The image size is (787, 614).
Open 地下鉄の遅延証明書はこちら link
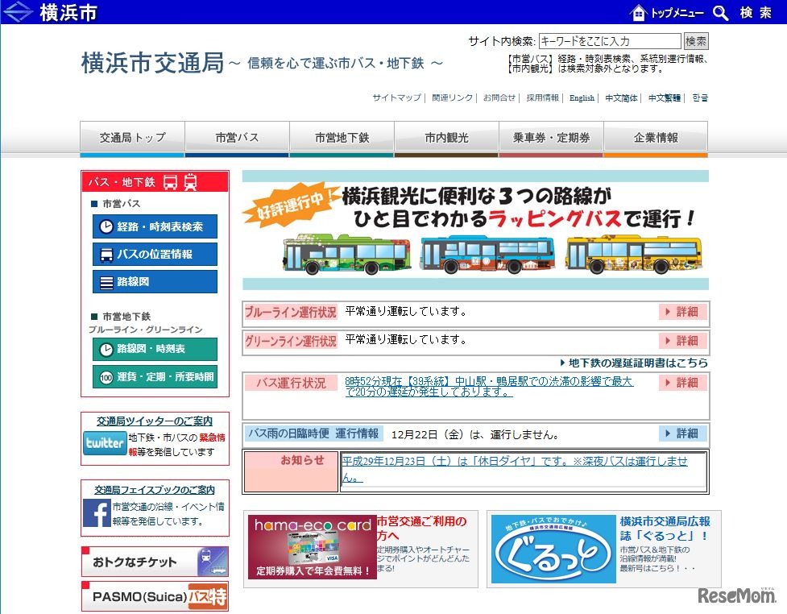[x=634, y=363]
